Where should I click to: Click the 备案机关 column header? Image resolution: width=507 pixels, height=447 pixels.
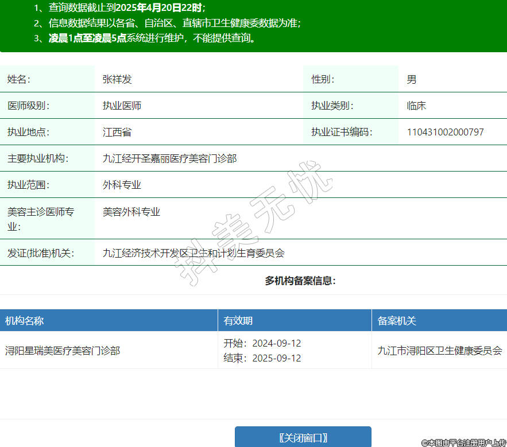click(x=397, y=321)
